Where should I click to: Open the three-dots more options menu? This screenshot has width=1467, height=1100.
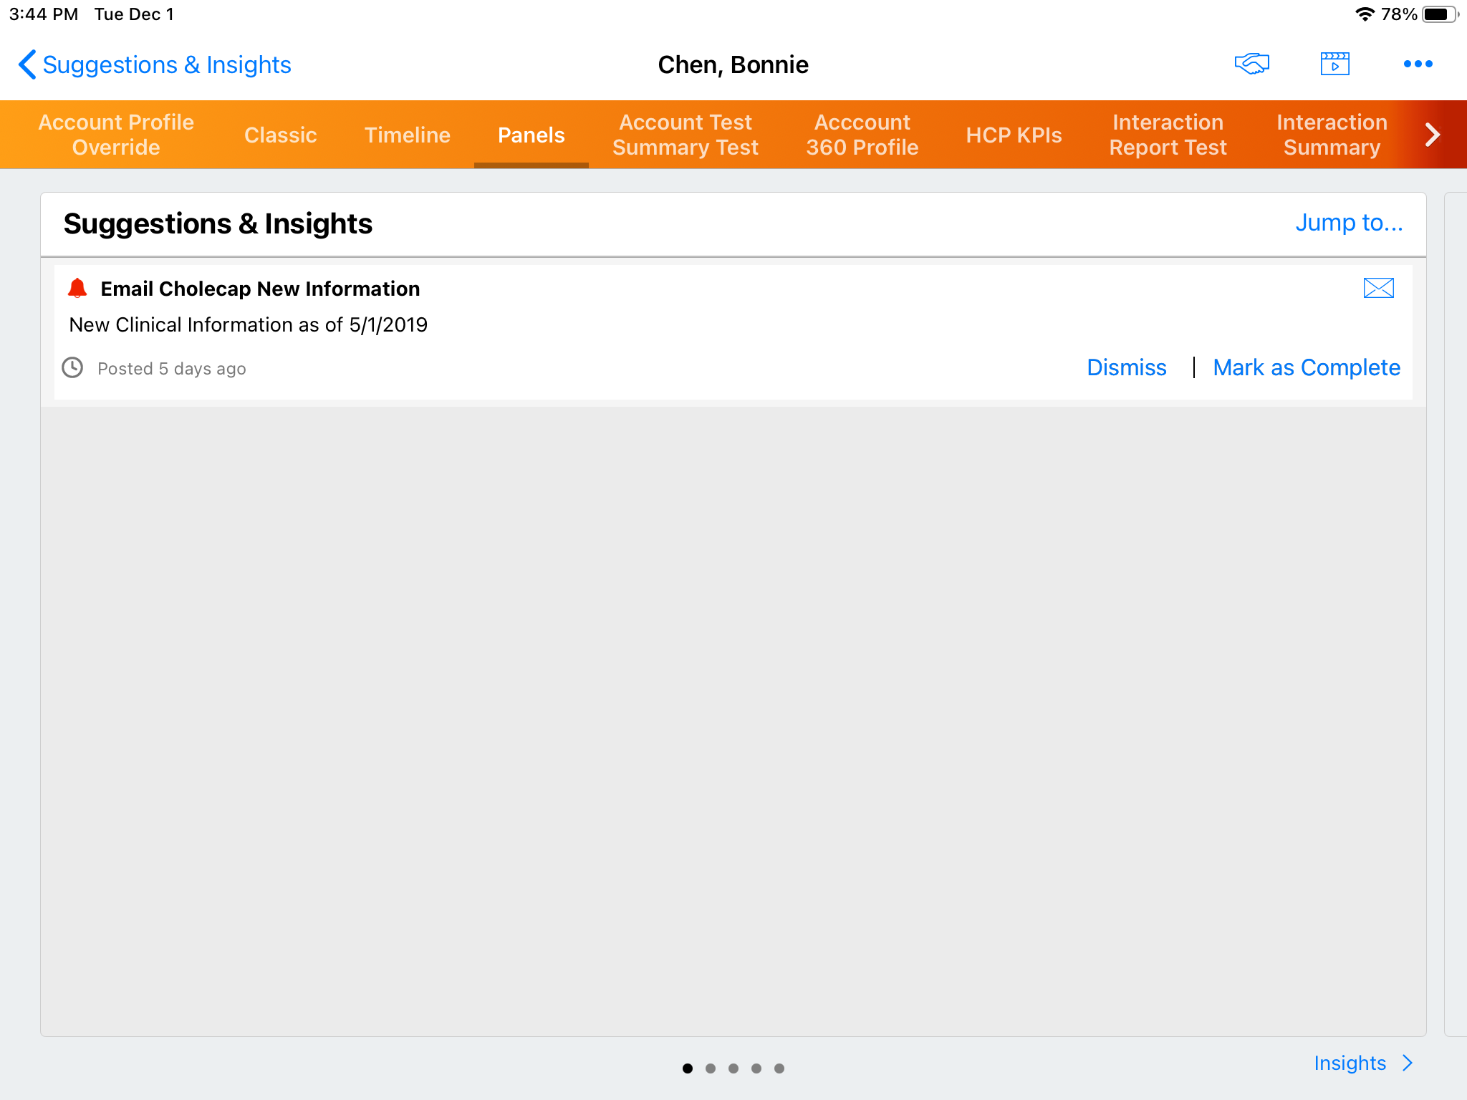pos(1418,64)
